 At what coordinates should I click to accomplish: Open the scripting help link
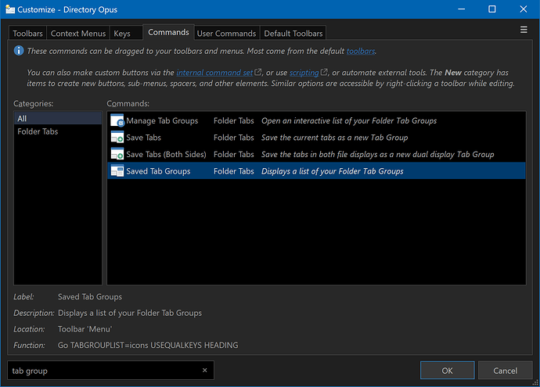tap(304, 73)
